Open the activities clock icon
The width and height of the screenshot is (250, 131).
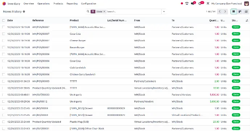(200, 3)
